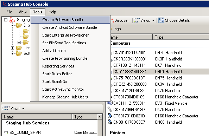
Task: Select the Lice folder icon
Action: pyautogui.click(x=19, y=48)
